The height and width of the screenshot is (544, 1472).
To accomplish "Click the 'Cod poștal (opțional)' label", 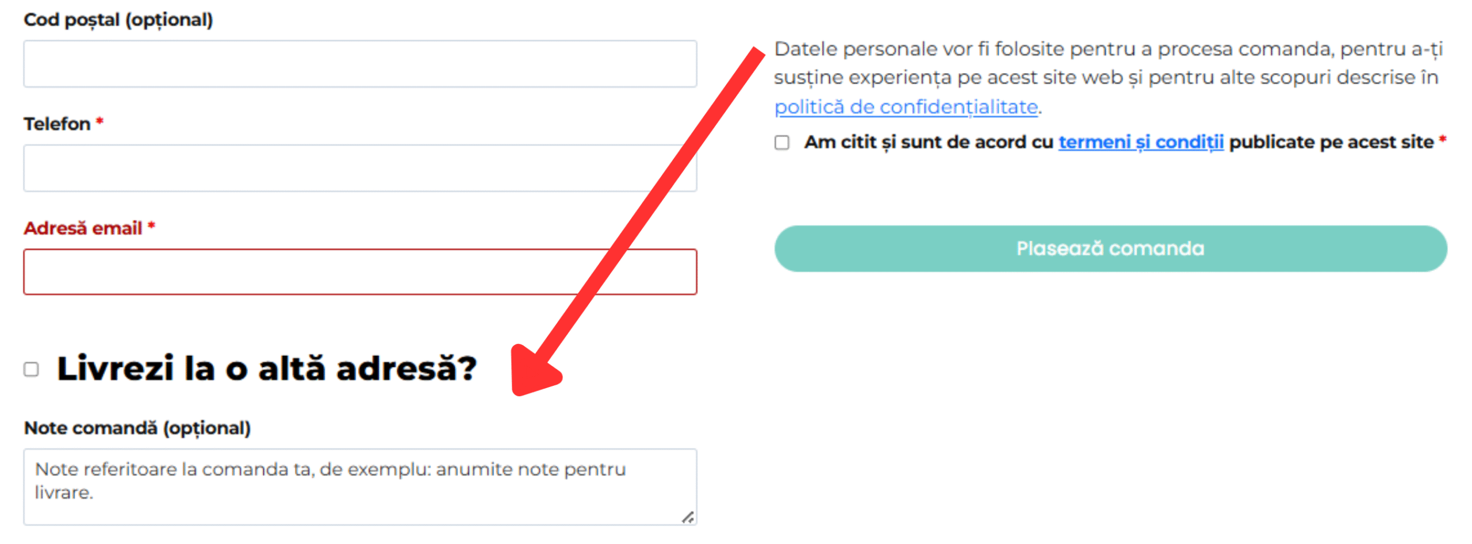I will point(118,20).
